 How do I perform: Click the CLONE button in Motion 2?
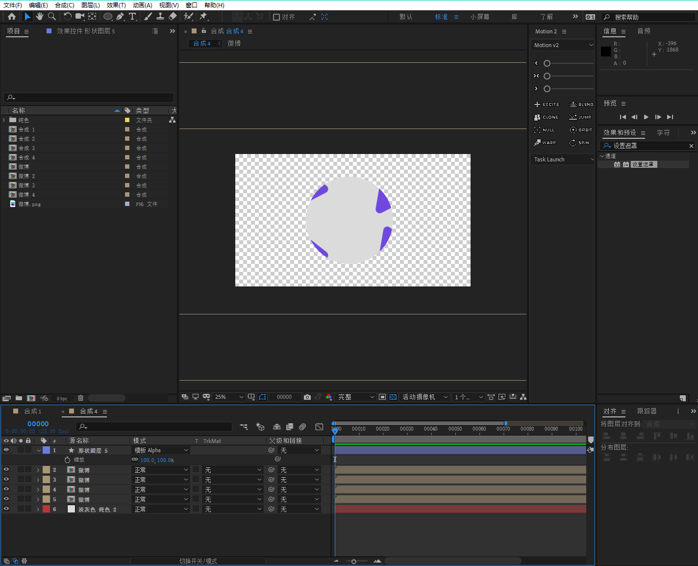click(x=546, y=117)
